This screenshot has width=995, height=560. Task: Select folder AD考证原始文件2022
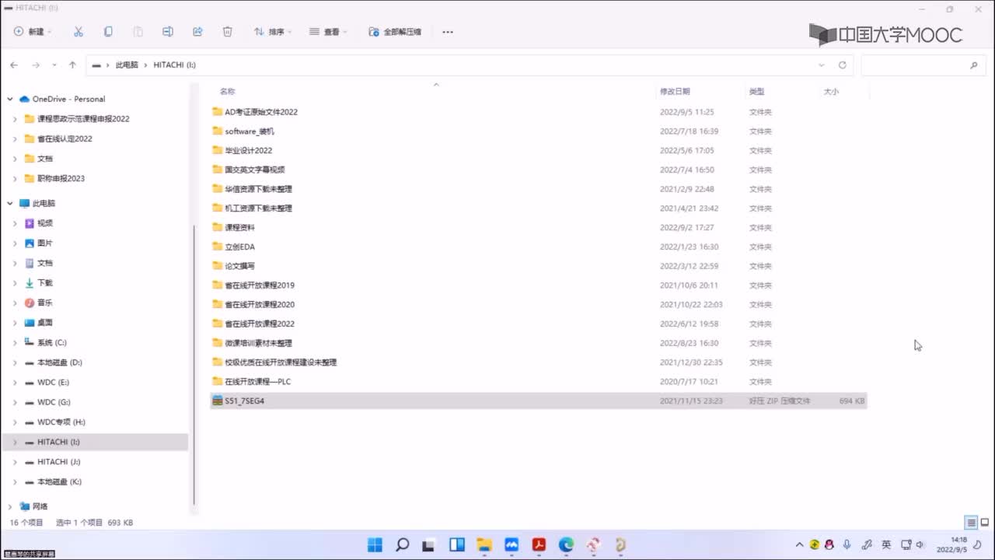coord(261,112)
